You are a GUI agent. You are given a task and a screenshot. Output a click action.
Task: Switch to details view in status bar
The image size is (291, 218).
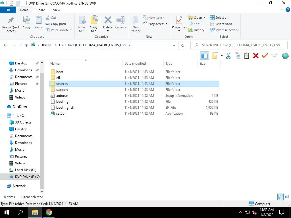tap(280, 197)
